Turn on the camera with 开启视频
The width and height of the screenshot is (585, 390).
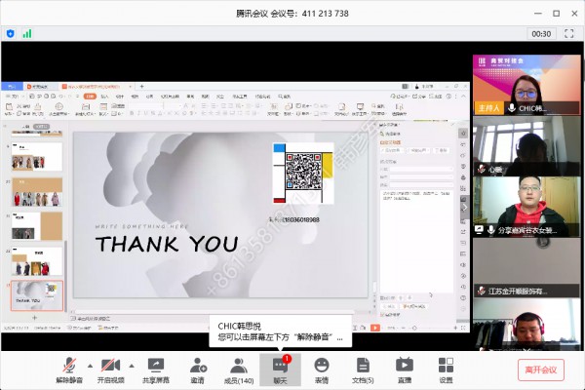(111, 365)
